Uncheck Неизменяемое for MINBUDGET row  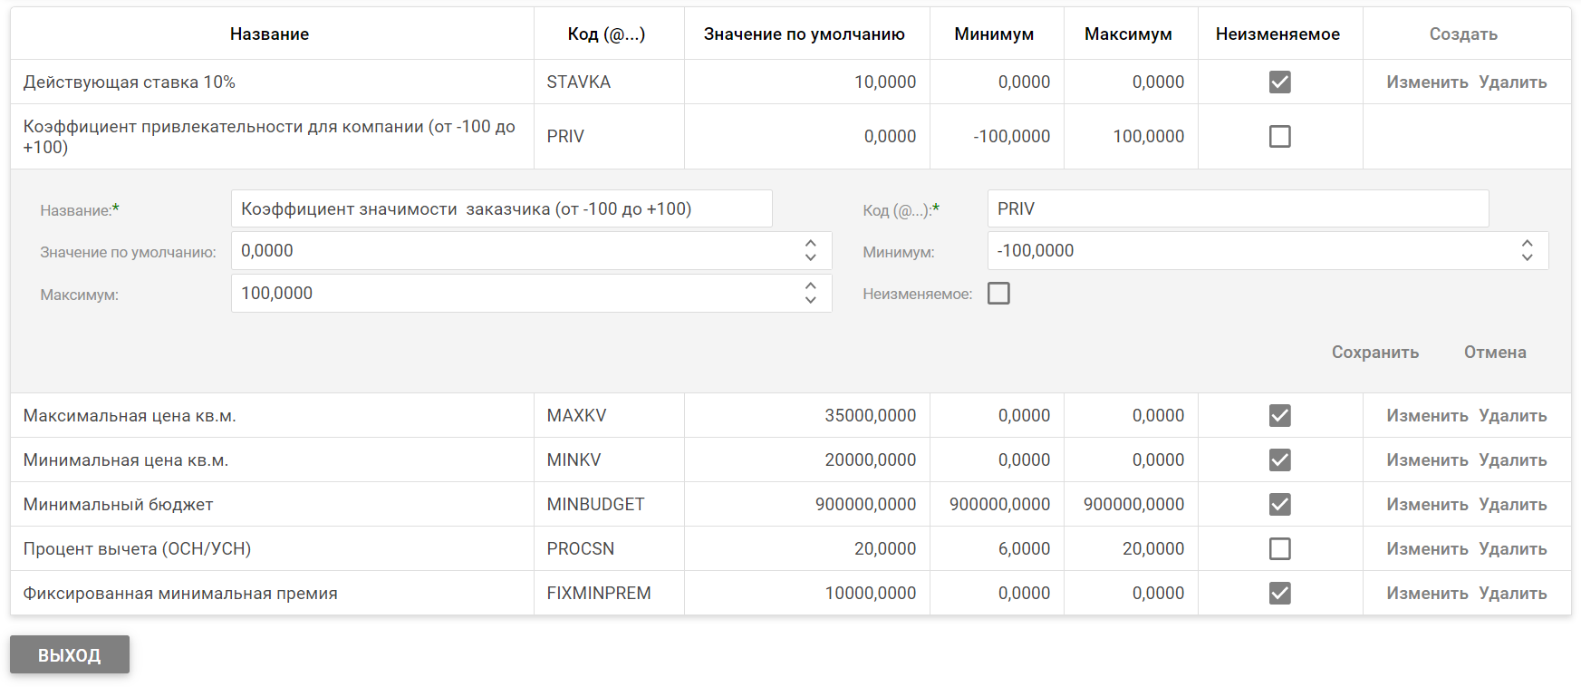point(1279,505)
